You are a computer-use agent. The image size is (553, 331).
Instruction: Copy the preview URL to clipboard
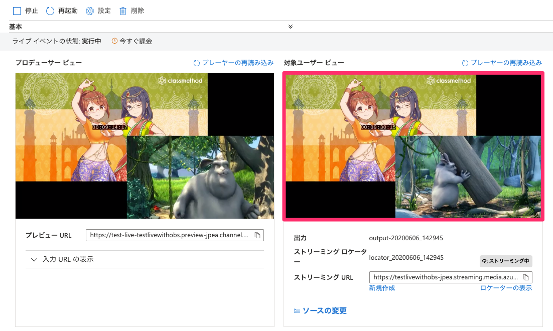coord(257,235)
